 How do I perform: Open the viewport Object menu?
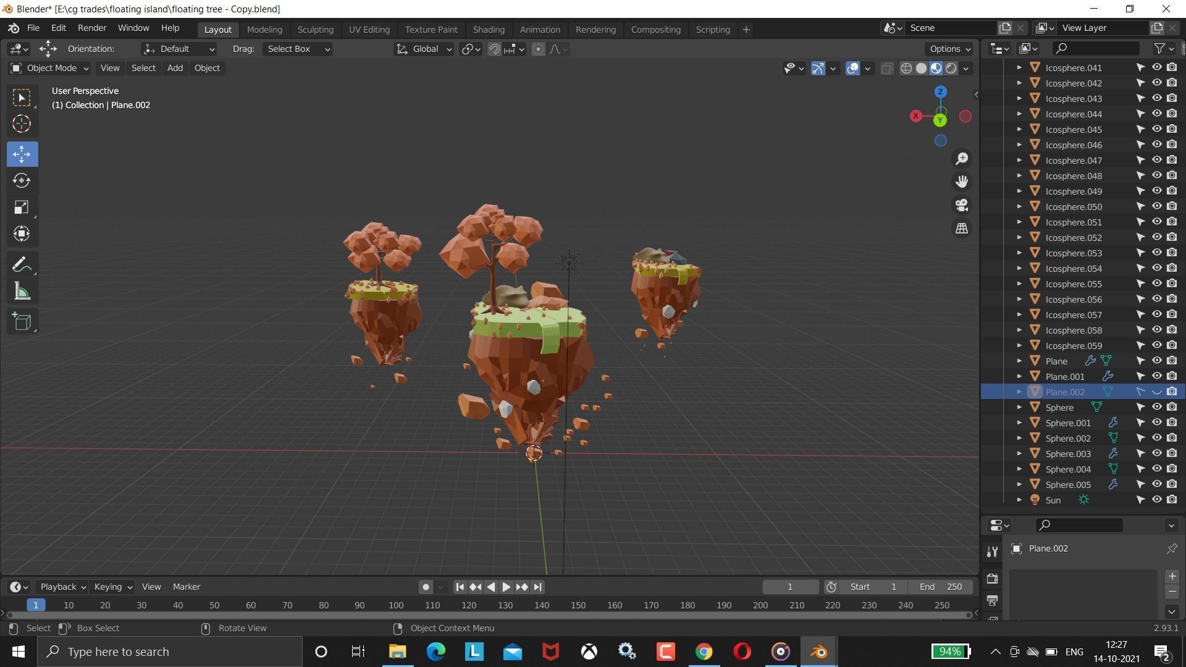point(207,68)
